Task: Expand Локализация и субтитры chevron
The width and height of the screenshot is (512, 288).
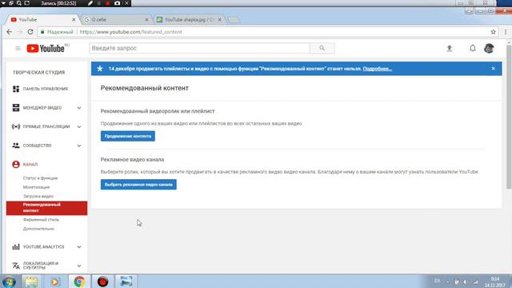Action: (79, 266)
